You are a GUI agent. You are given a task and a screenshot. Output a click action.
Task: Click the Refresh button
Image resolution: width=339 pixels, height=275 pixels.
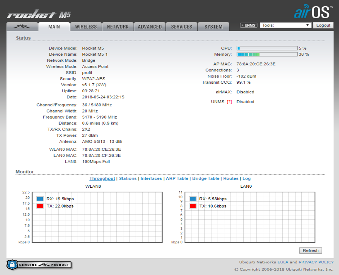point(310,251)
